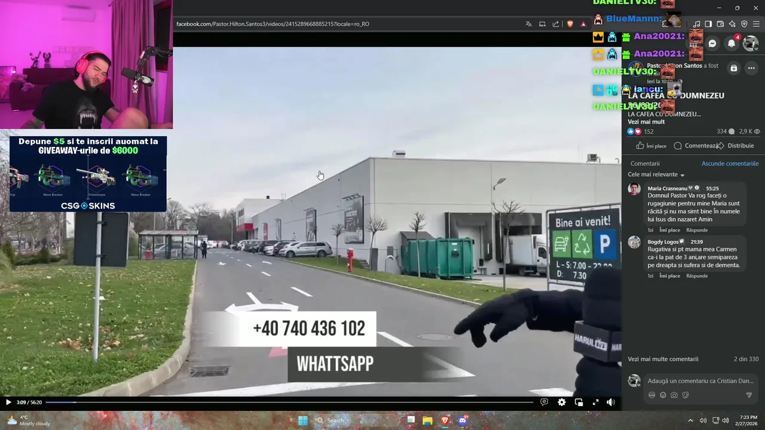The width and height of the screenshot is (765, 430).
Task: Jump to timestamp 21:39 on Bogdy's comment
Action: coord(696,242)
